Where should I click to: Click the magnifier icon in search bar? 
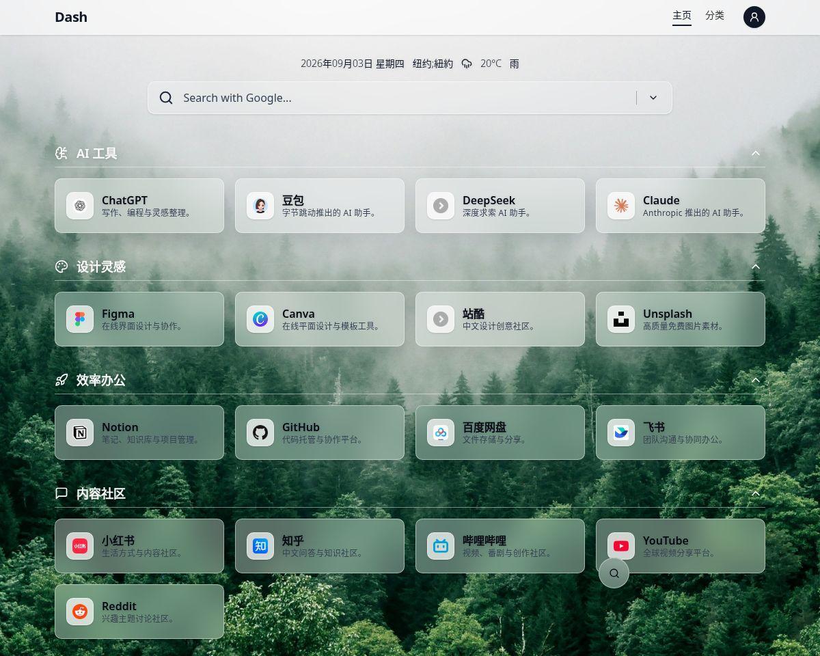click(166, 98)
